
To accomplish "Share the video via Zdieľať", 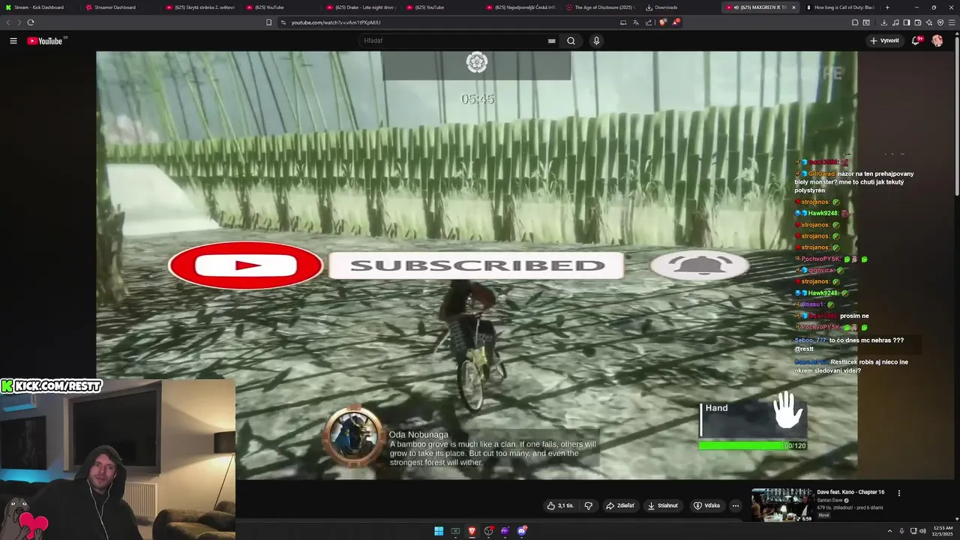I will (x=620, y=505).
